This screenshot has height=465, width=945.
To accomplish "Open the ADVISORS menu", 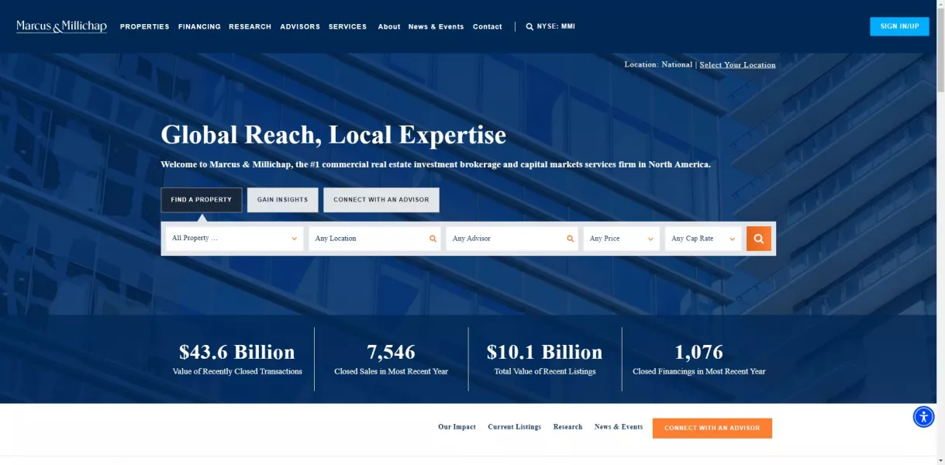I will [x=300, y=26].
